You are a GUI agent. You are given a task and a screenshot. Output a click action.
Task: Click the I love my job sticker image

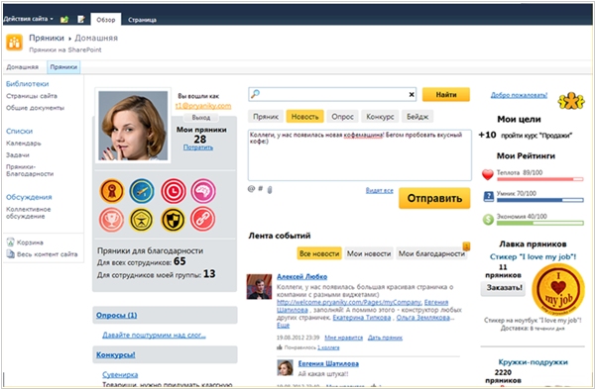point(557,289)
